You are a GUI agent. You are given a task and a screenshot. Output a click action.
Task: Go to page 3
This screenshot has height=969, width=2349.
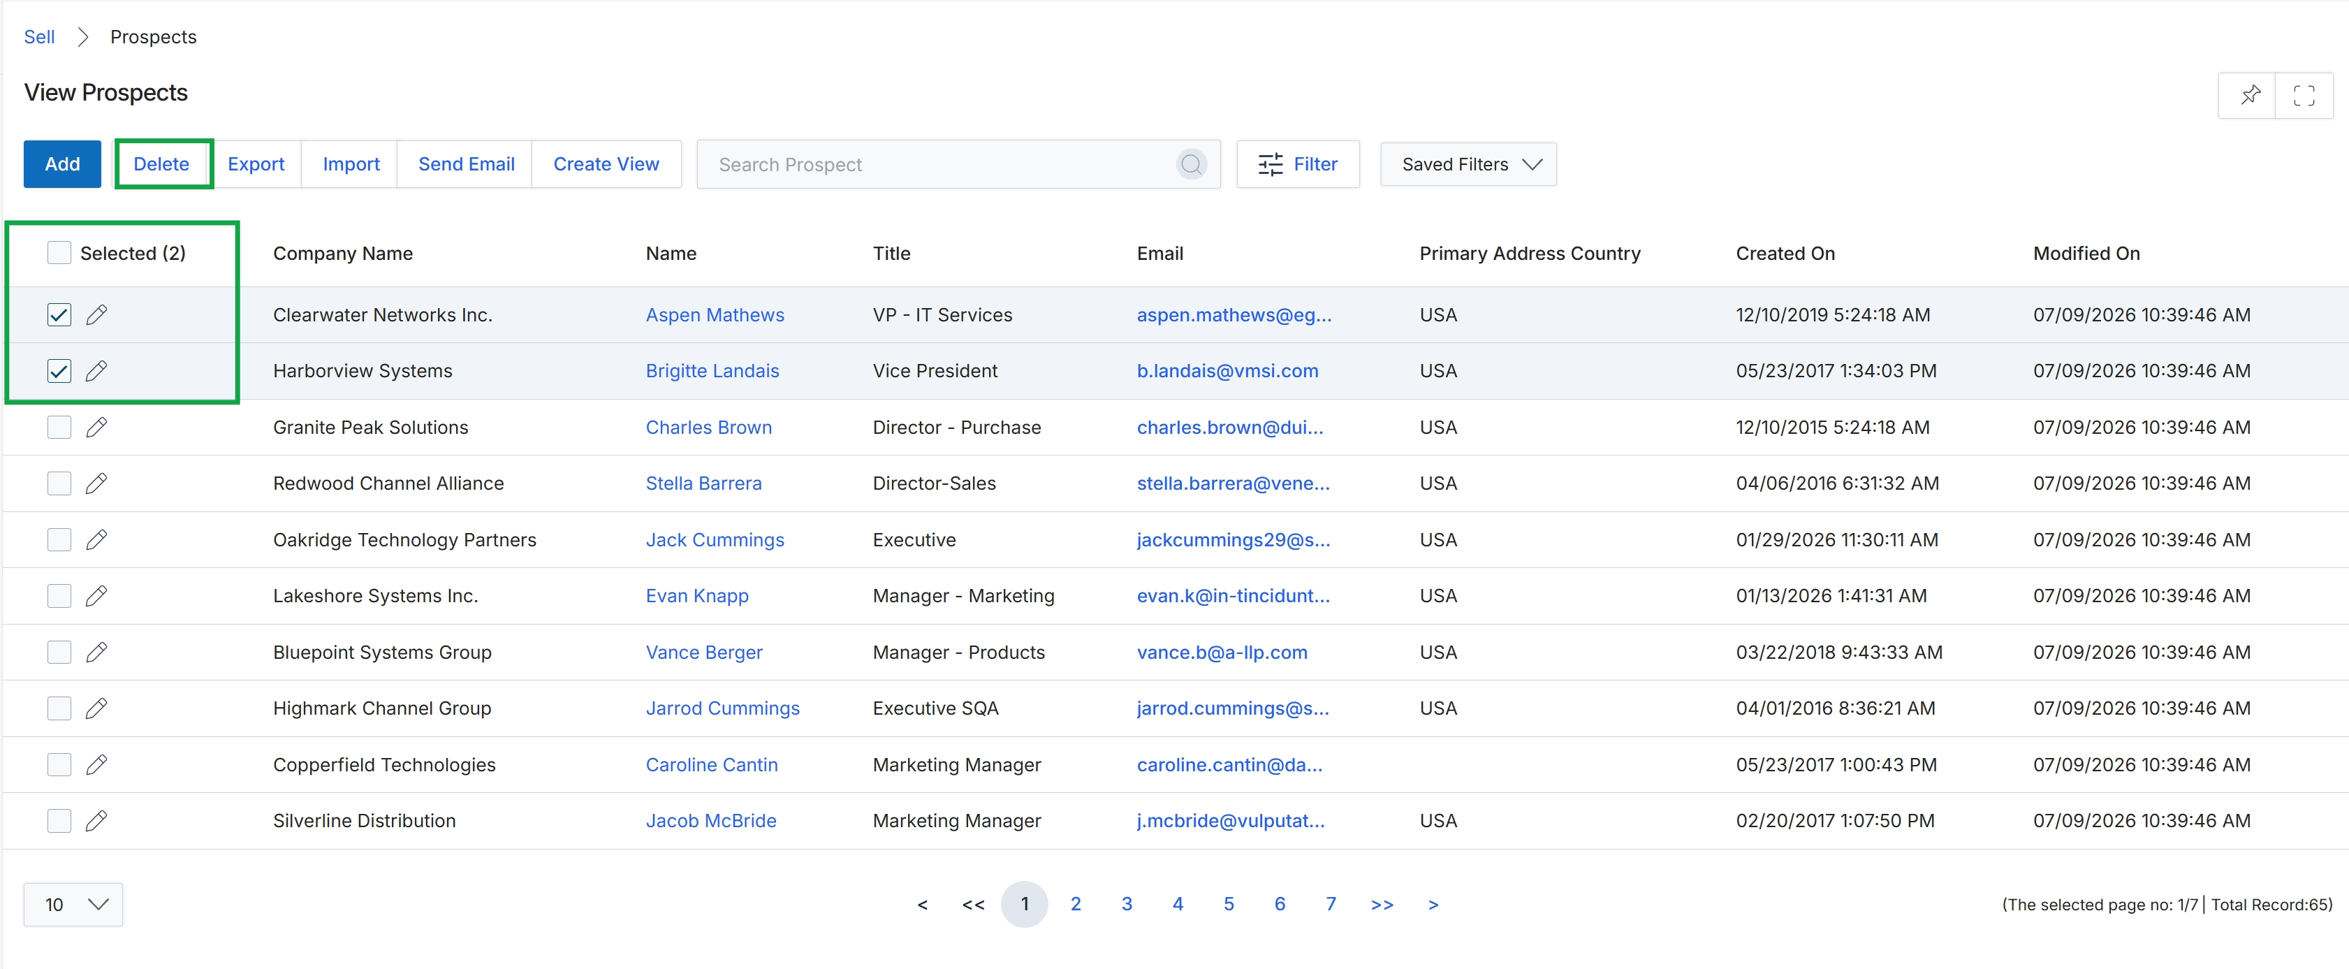(1127, 904)
